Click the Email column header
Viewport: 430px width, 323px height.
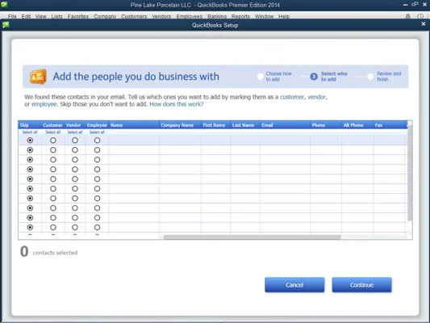285,125
